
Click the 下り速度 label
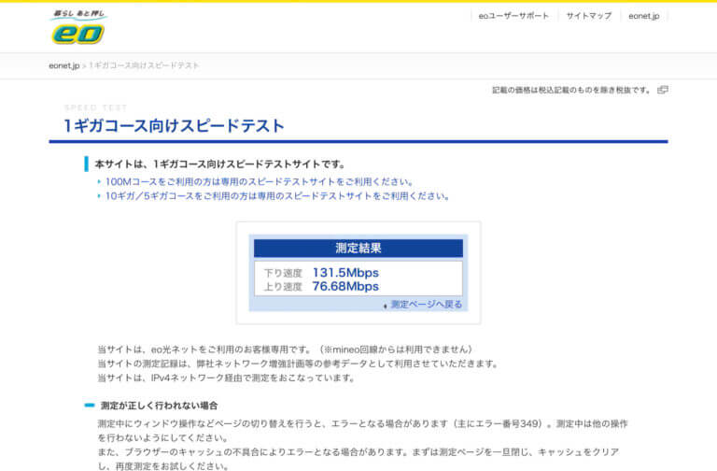(283, 273)
